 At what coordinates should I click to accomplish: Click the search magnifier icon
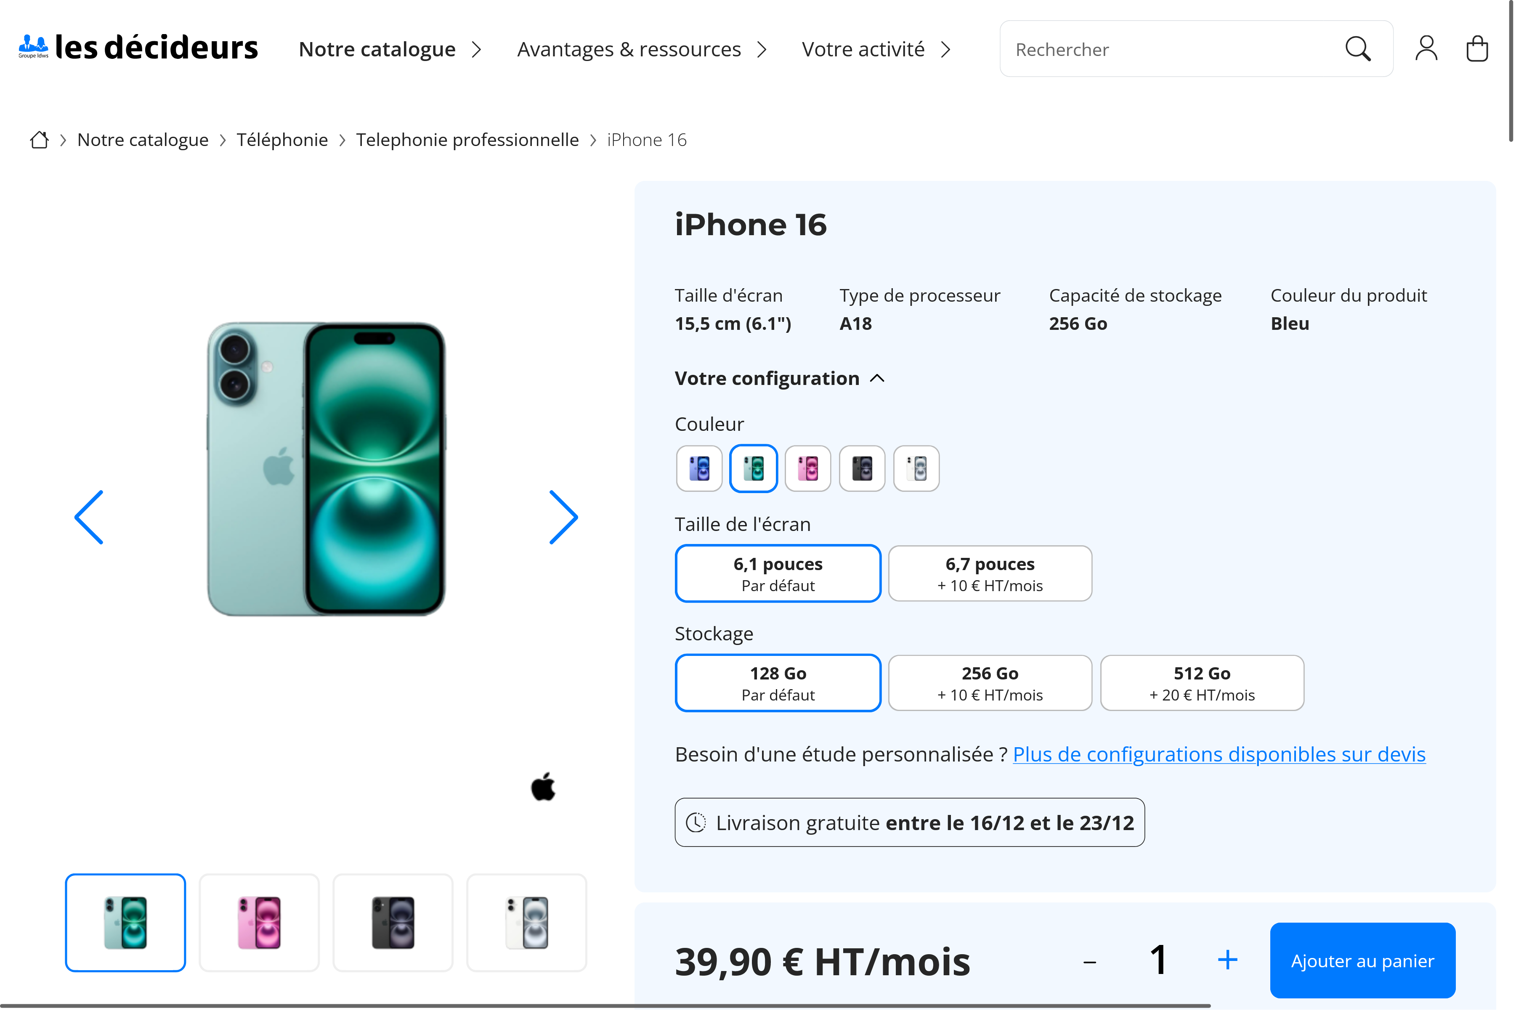pos(1357,49)
